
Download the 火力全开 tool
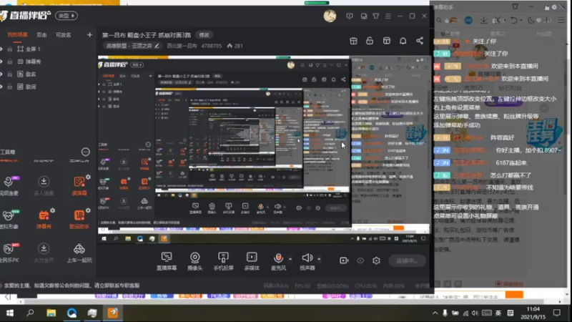44,253
